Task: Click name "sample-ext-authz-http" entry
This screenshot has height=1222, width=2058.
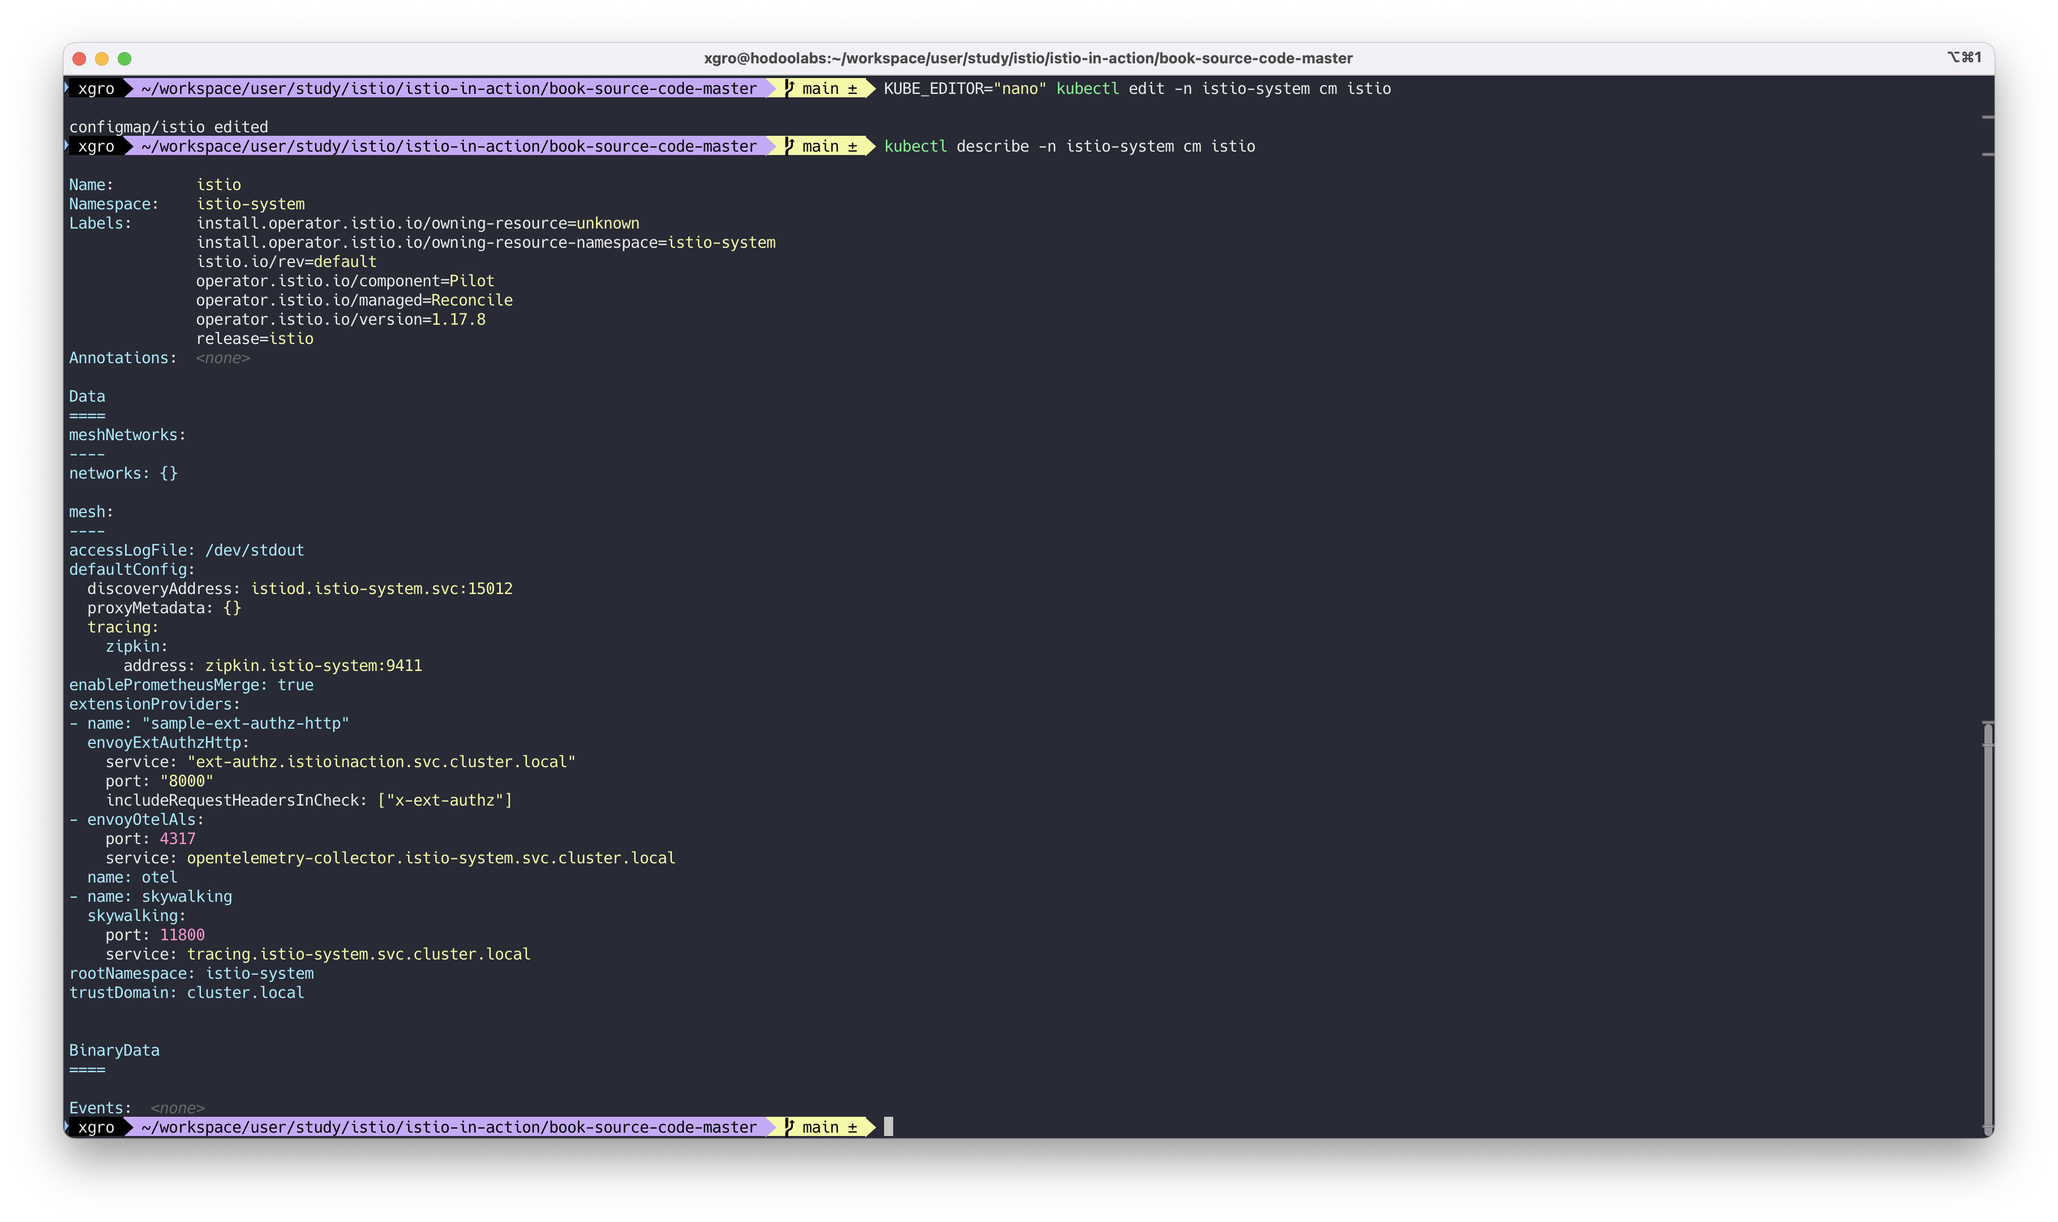Action: pyautogui.click(x=209, y=723)
